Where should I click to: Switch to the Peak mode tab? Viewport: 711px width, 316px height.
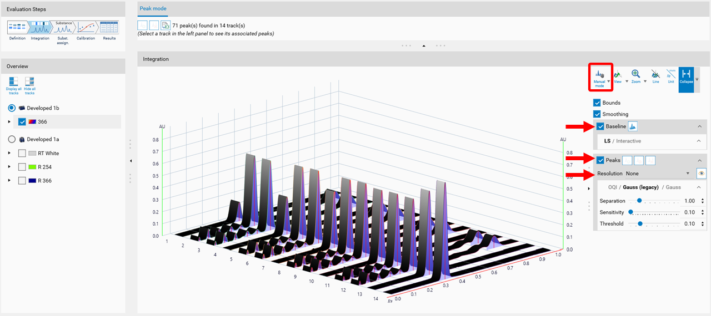click(x=153, y=9)
